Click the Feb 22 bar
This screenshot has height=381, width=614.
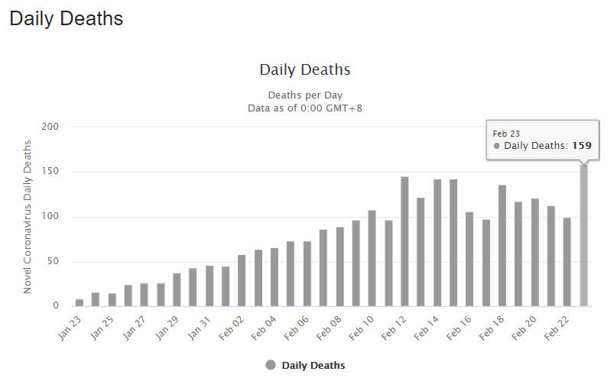pos(567,262)
